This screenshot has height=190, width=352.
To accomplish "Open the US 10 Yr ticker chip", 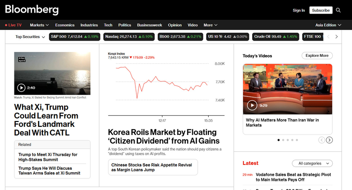I will (228, 37).
